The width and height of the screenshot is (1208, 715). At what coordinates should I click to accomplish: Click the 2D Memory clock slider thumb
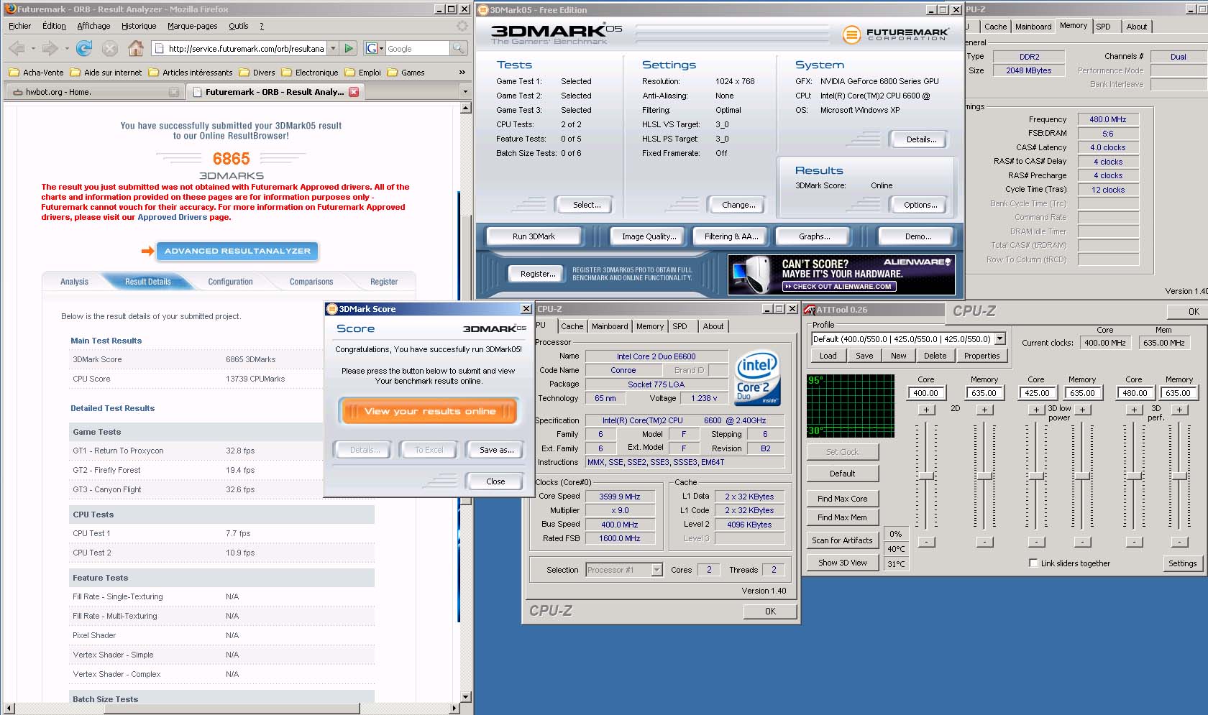click(x=984, y=476)
